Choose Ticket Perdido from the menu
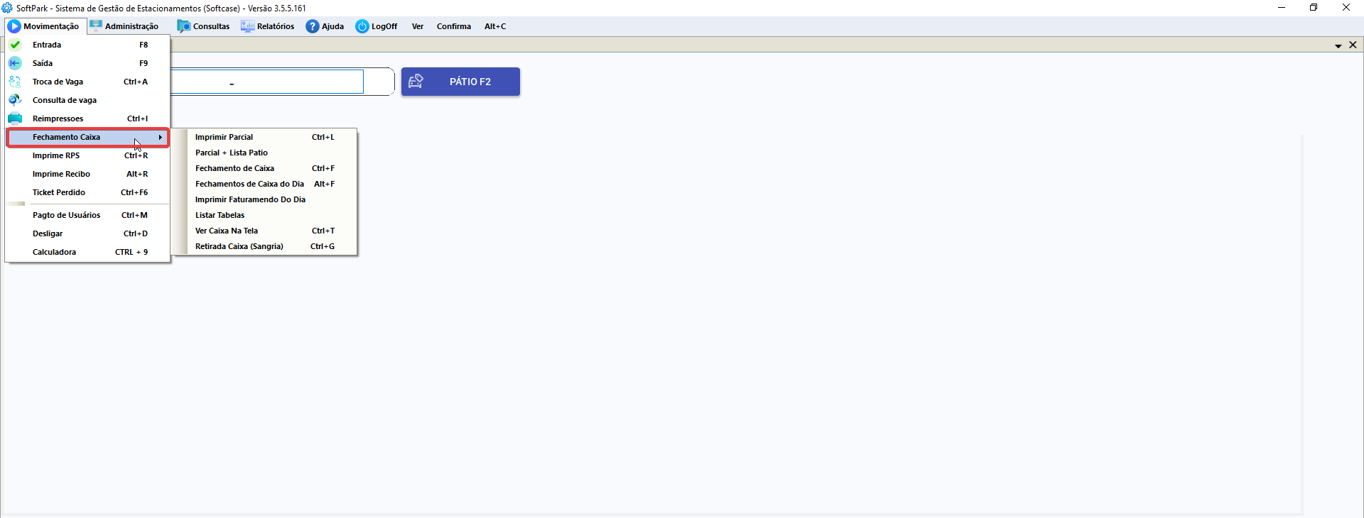Viewport: 1364px width, 518px height. [88, 192]
